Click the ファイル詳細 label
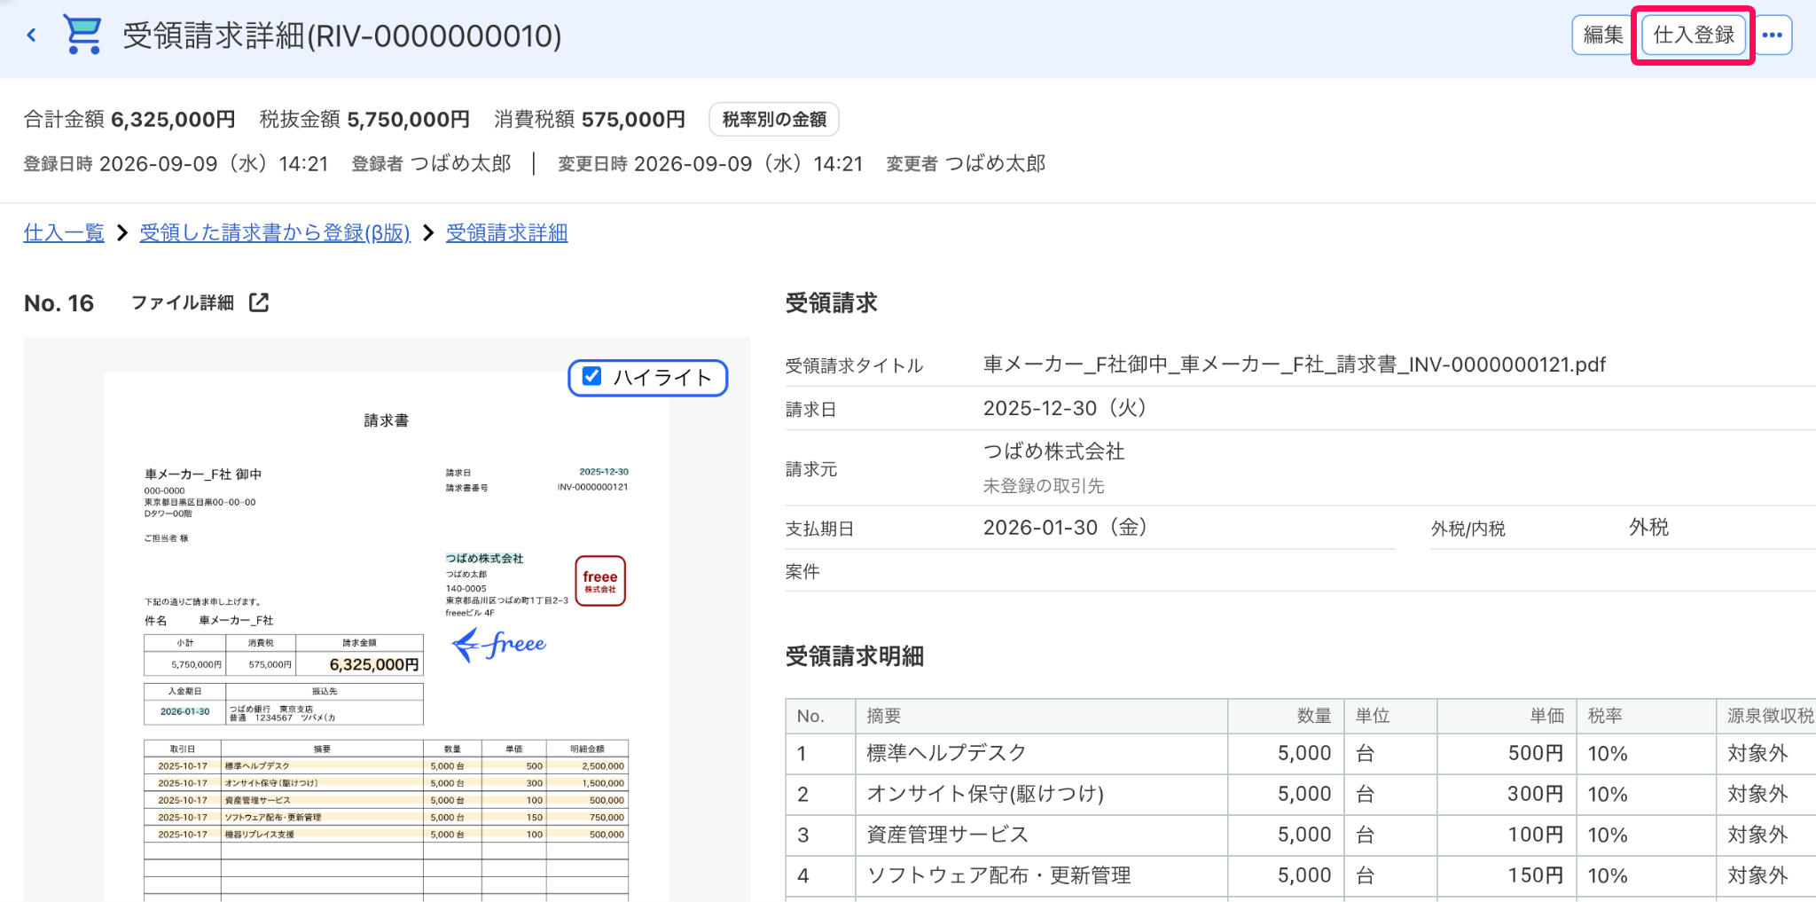 coord(183,302)
